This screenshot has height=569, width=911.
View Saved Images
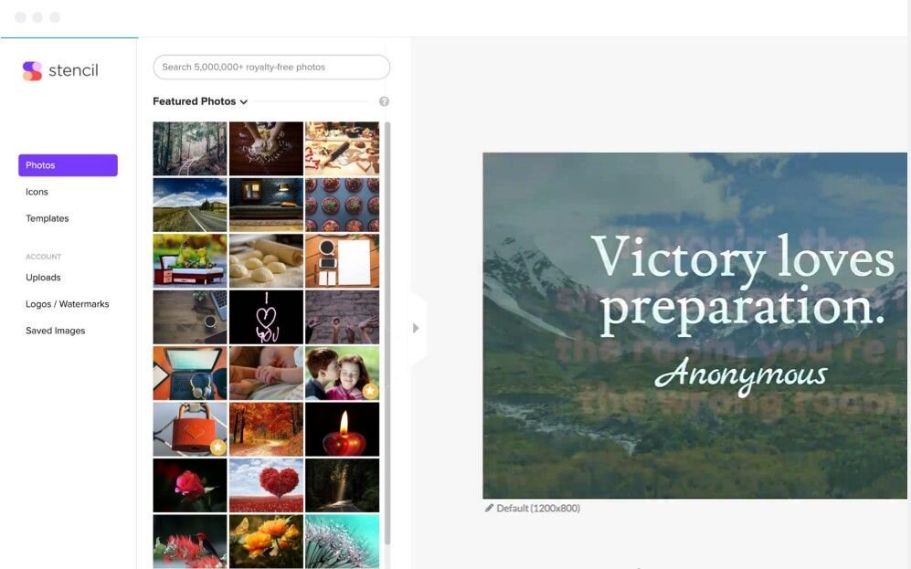pyautogui.click(x=55, y=331)
